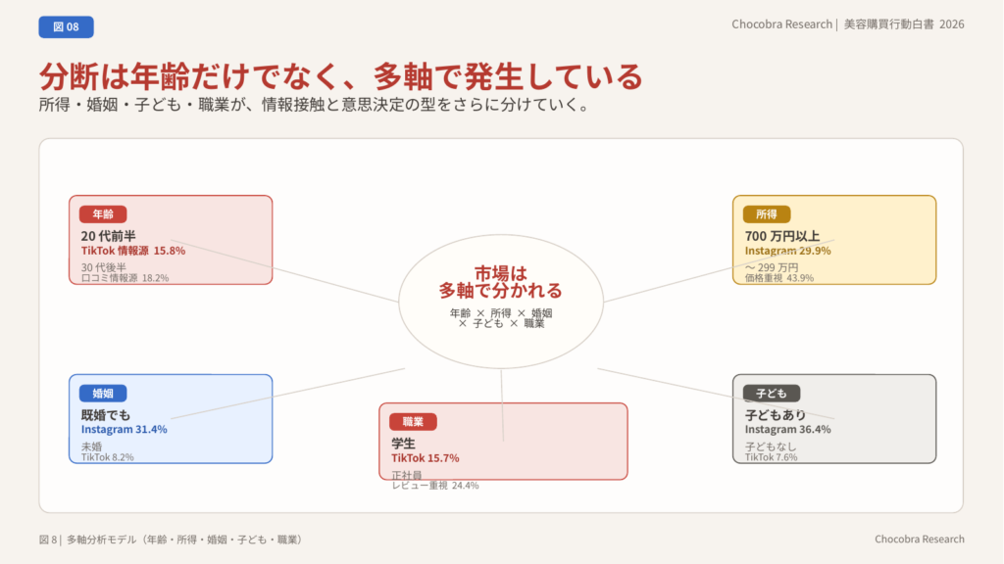Click the 既婚でも heading in the marriage card
1004x564 pixels.
point(105,414)
